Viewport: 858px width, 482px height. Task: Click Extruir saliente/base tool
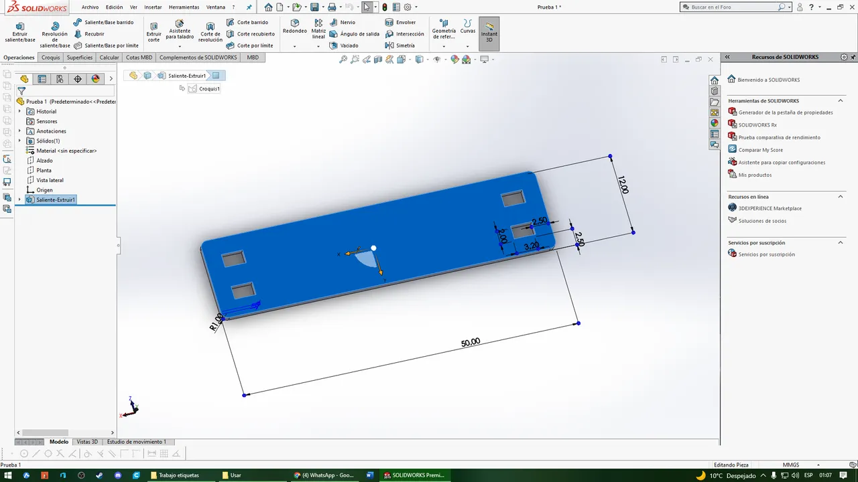pos(20,32)
